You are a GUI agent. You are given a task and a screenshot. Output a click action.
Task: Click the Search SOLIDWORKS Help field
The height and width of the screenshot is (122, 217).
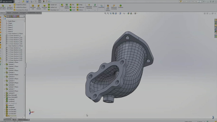pos(190,1)
